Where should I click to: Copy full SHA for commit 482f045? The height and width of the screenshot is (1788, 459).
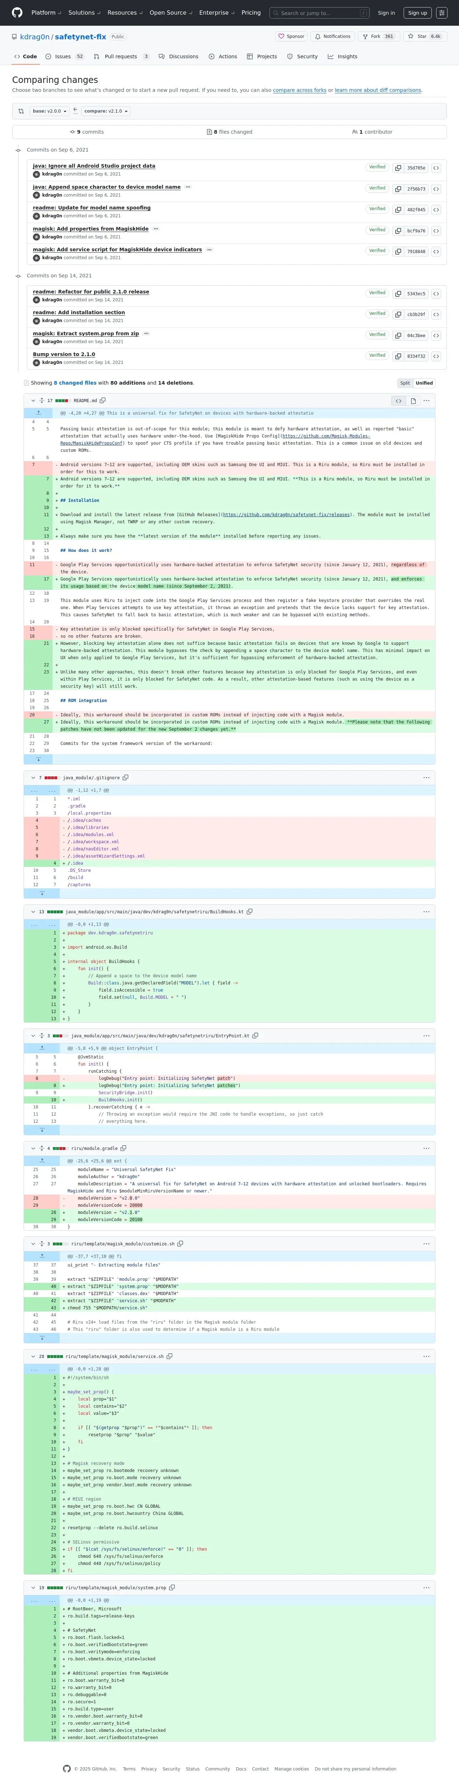398,209
